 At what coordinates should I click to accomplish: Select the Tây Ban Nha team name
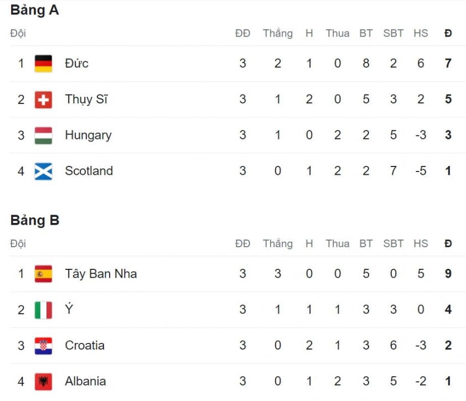pos(101,274)
